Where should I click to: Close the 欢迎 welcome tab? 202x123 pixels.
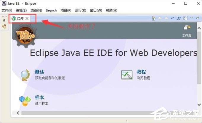coord(27,18)
